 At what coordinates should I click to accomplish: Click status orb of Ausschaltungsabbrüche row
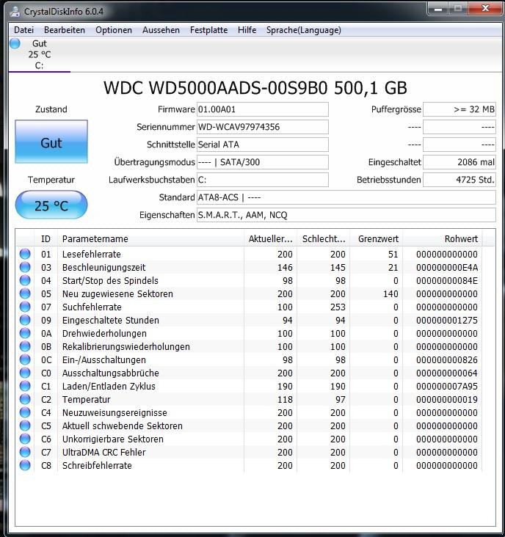coord(25,373)
